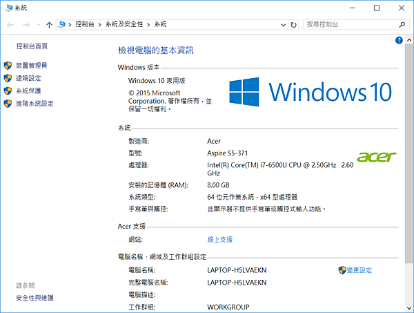The width and height of the screenshot is (414, 313).
Task: Click shield icon next to 變更設定
Action: tap(342, 270)
